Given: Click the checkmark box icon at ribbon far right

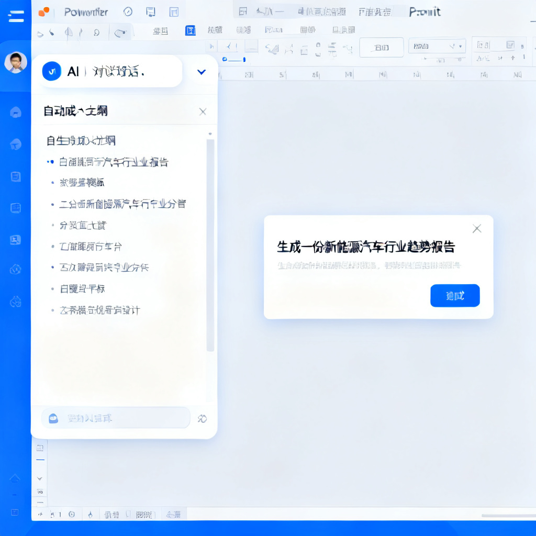Looking at the screenshot, I should (510, 45).
